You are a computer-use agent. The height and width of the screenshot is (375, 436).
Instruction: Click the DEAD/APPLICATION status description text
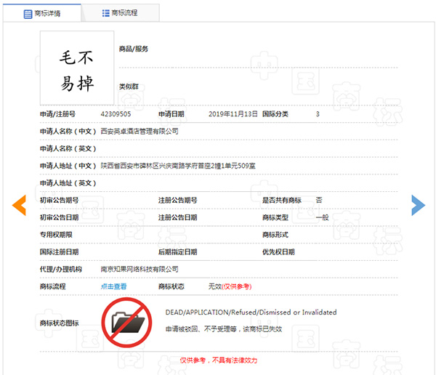251,312
